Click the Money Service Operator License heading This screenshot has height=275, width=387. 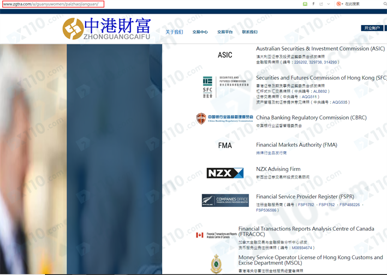[311, 260]
